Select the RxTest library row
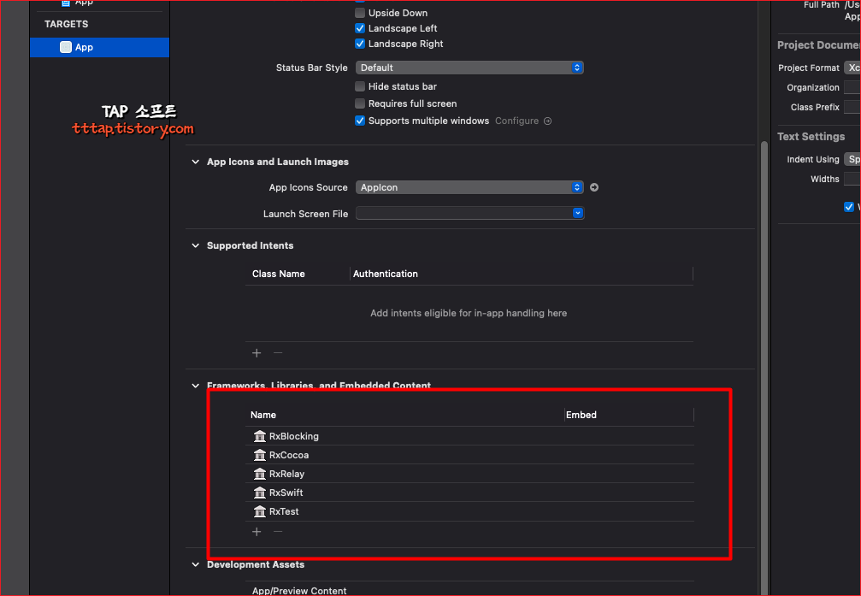The width and height of the screenshot is (861, 596). coord(469,511)
